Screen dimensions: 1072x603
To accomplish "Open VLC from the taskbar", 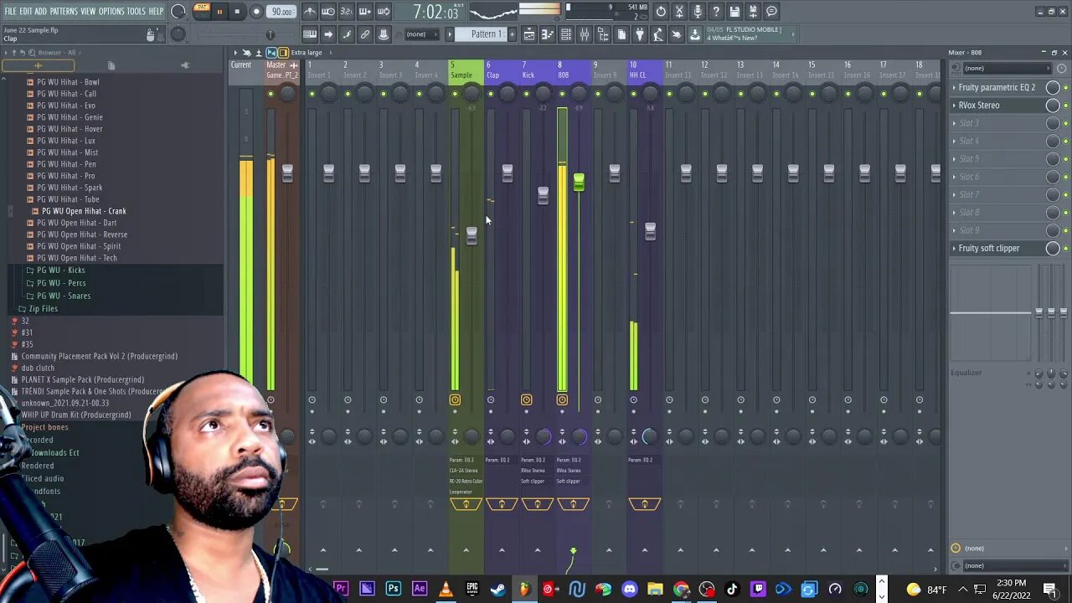I will pyautogui.click(x=446, y=590).
